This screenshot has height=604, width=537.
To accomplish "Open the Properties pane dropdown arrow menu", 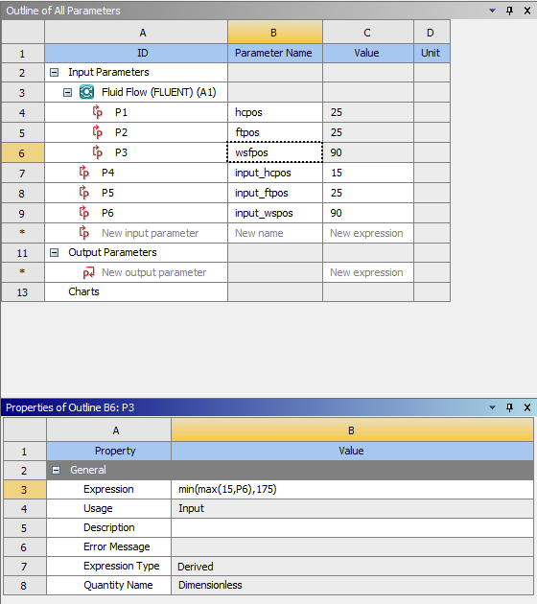I will [492, 407].
